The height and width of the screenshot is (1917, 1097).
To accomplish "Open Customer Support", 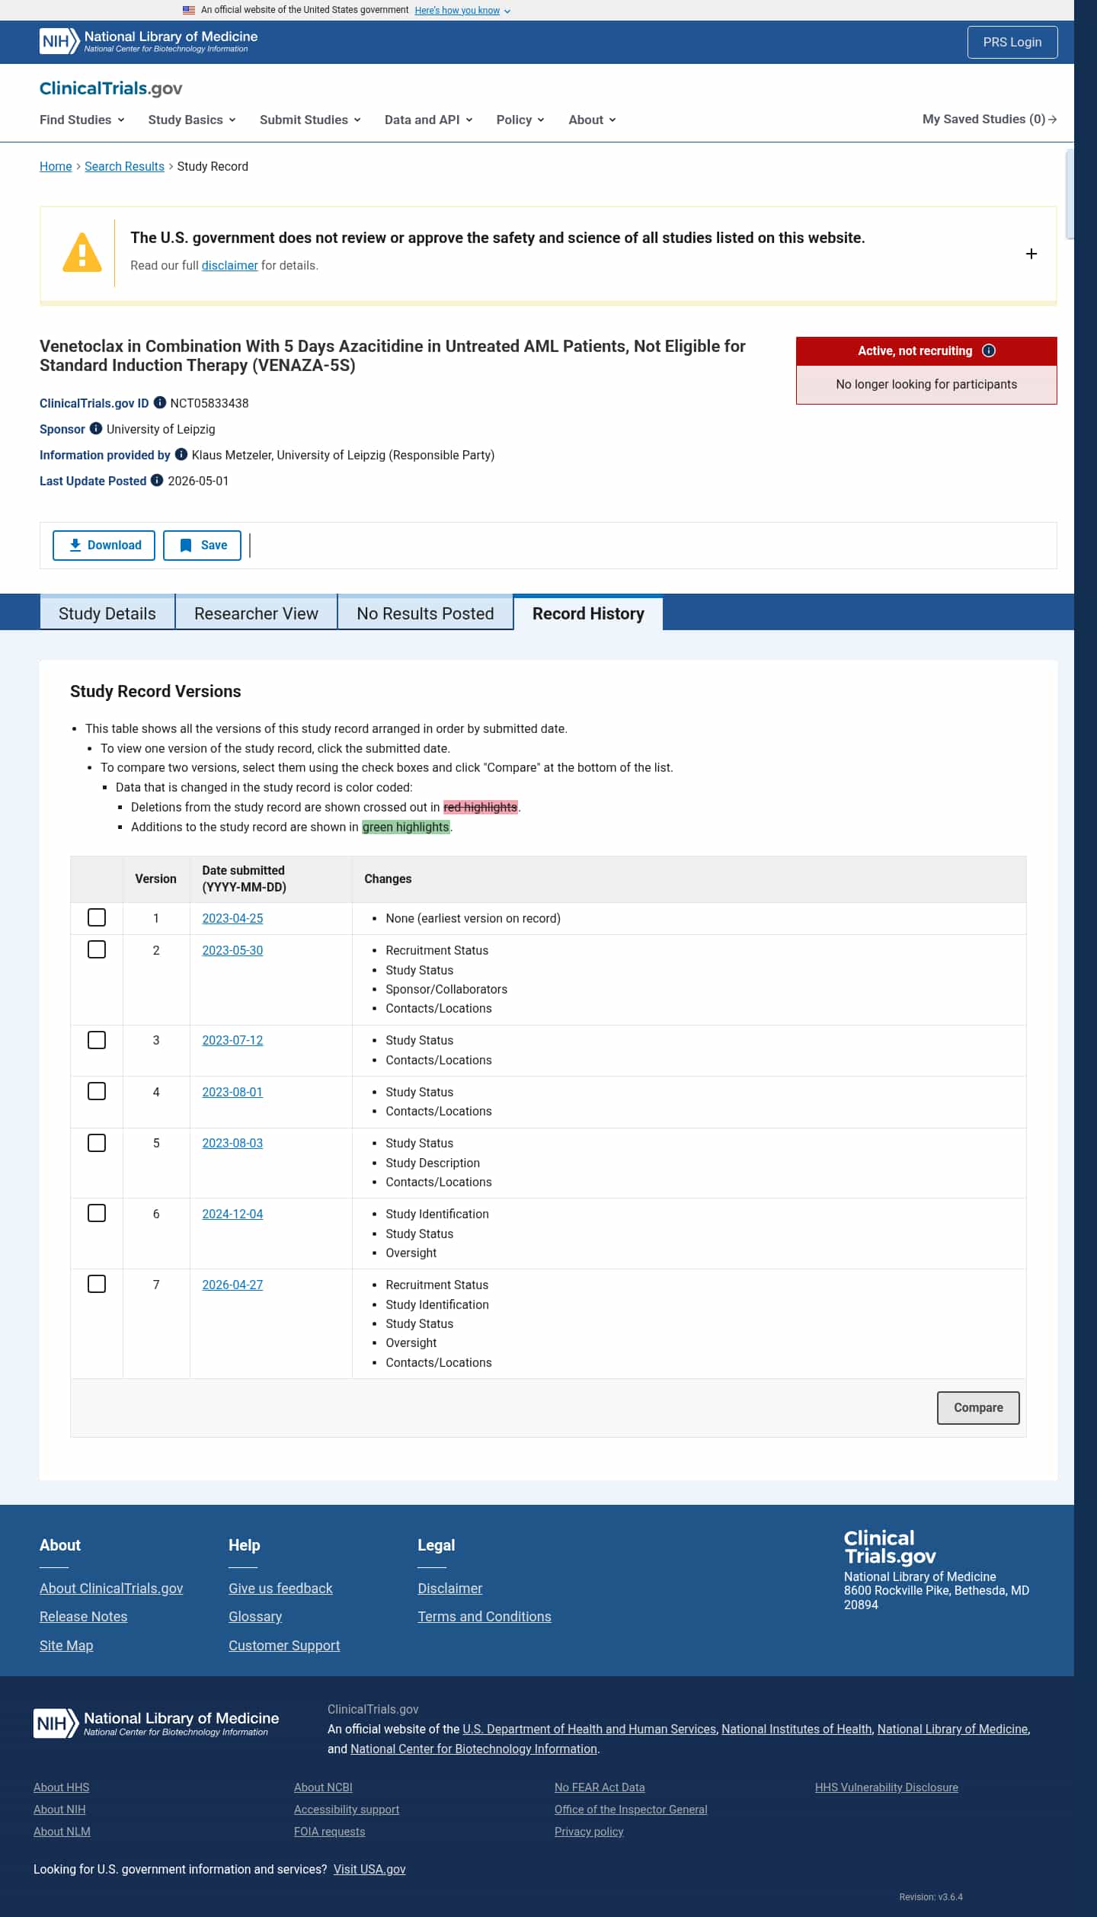I will click(x=284, y=1645).
